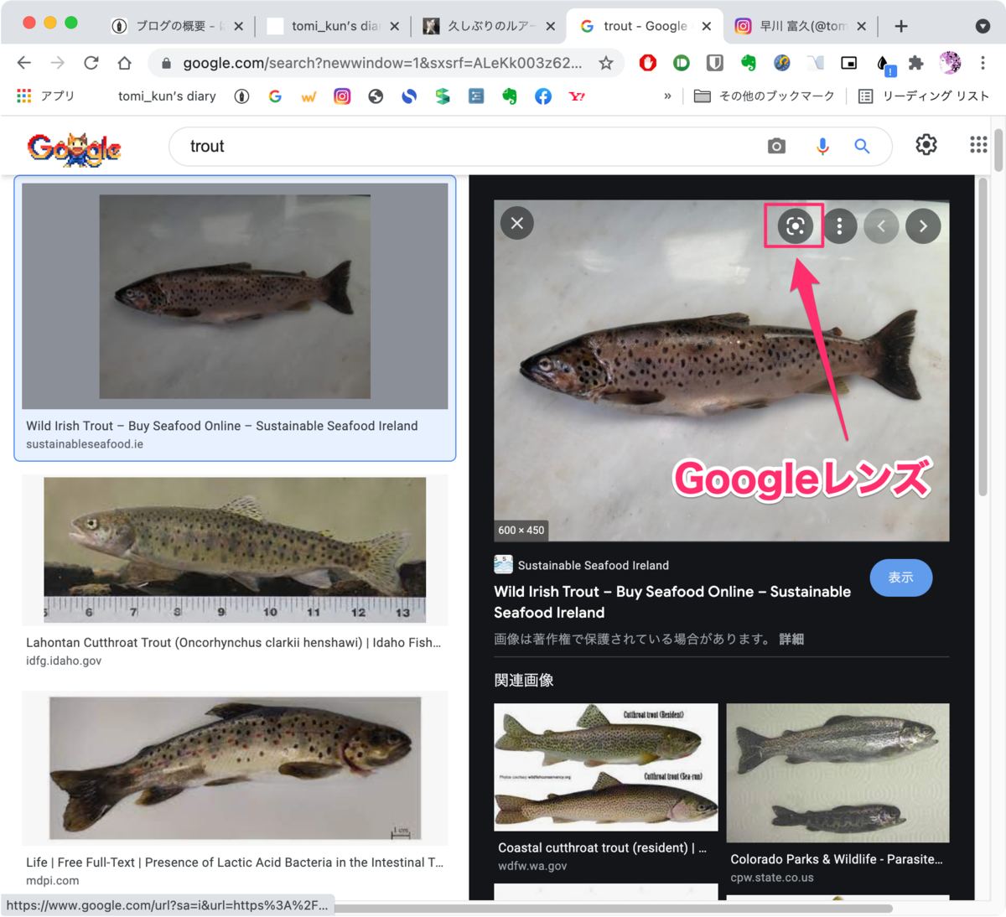Click the blue 表示 visit button
This screenshot has width=1006, height=917.
pos(900,578)
